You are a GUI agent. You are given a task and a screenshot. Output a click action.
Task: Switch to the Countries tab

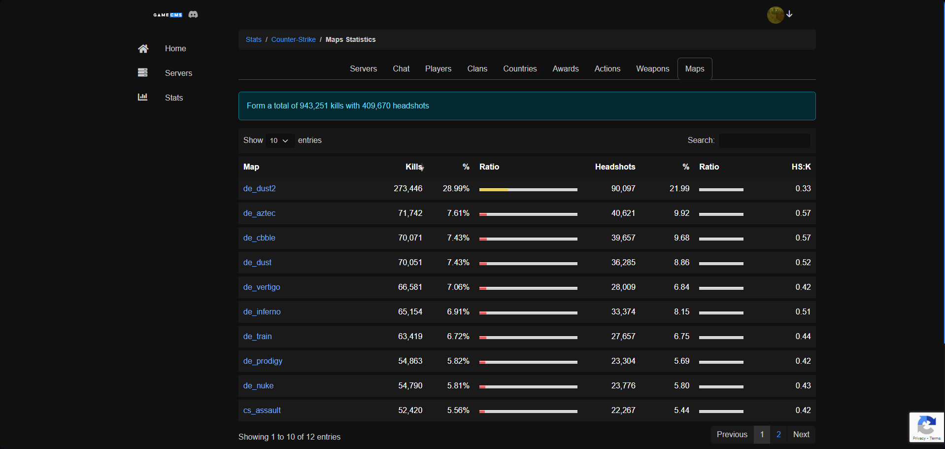click(x=520, y=69)
